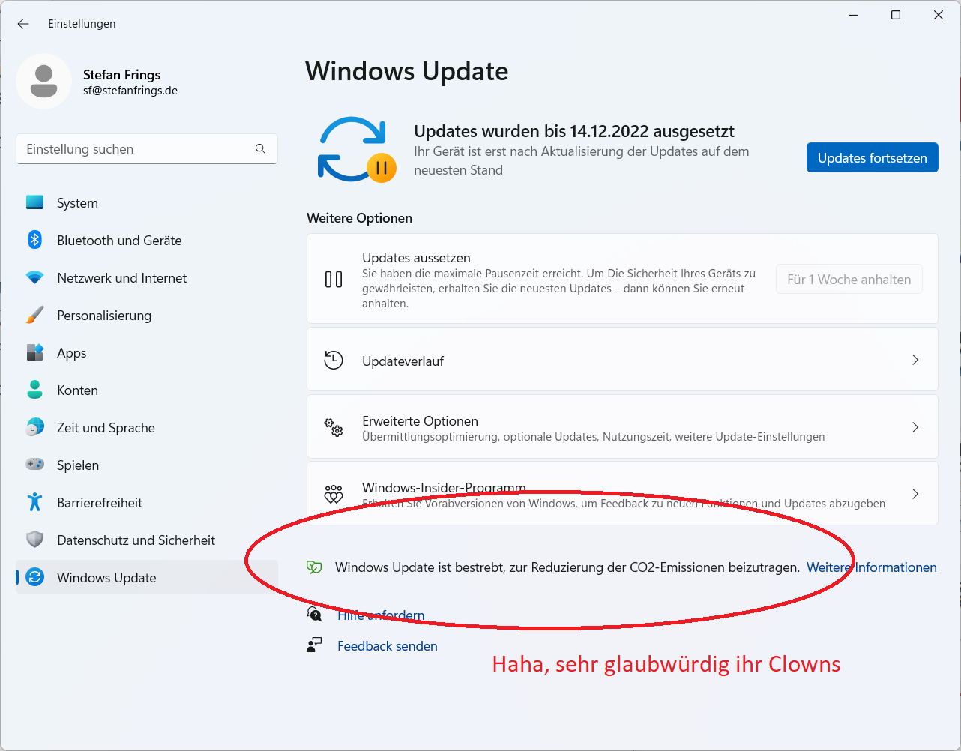Click the large paused update status icon
961x751 pixels.
356,150
